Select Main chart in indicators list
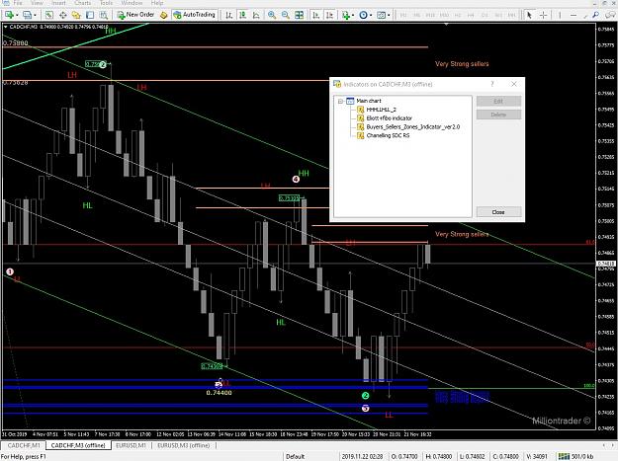 (369, 101)
